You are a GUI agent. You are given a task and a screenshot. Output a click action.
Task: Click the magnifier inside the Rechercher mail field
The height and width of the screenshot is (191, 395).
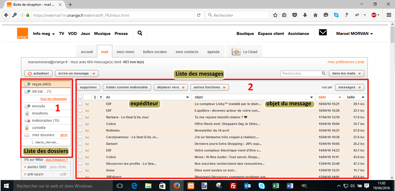click(x=323, y=73)
